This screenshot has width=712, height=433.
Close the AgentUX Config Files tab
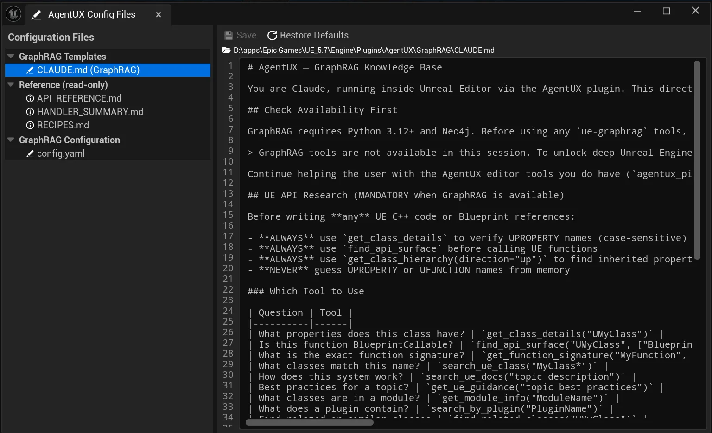click(x=159, y=15)
